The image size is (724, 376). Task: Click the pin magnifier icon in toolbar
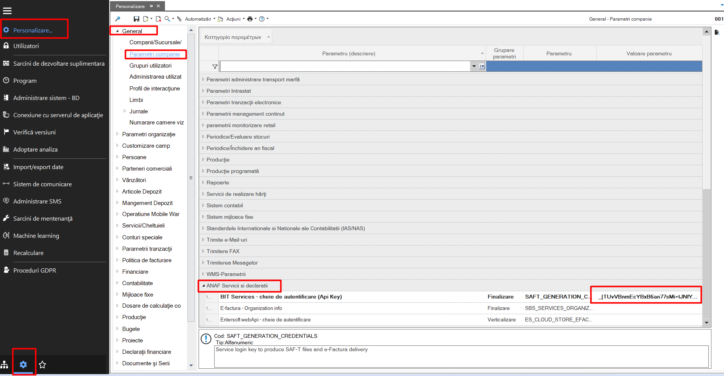pos(118,19)
